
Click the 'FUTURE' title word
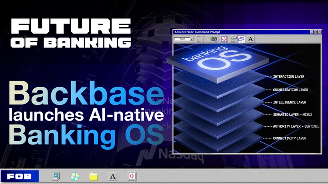71,26
